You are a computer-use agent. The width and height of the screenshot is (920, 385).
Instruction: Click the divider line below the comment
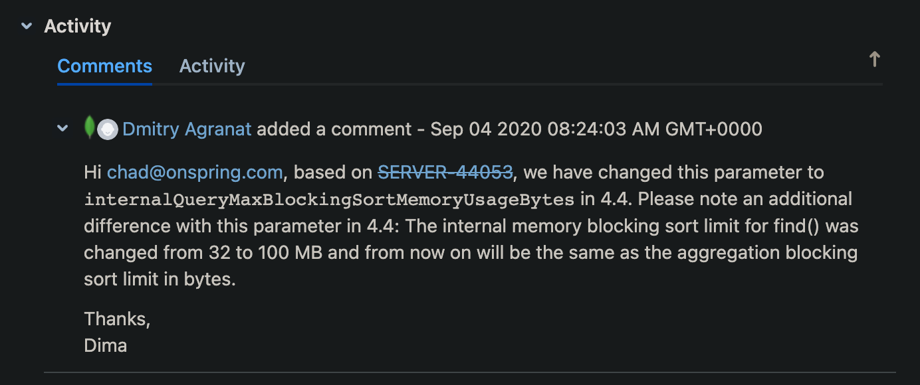click(x=470, y=372)
